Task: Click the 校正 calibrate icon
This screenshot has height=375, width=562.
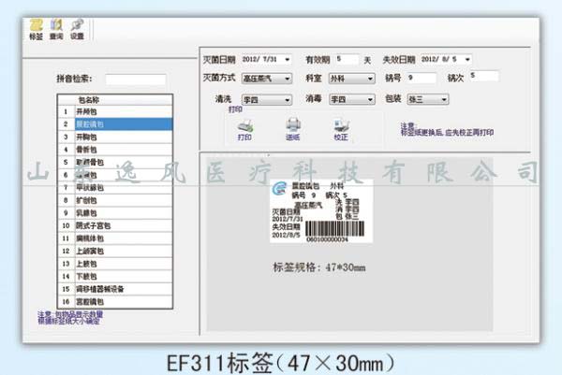Action: tap(341, 126)
